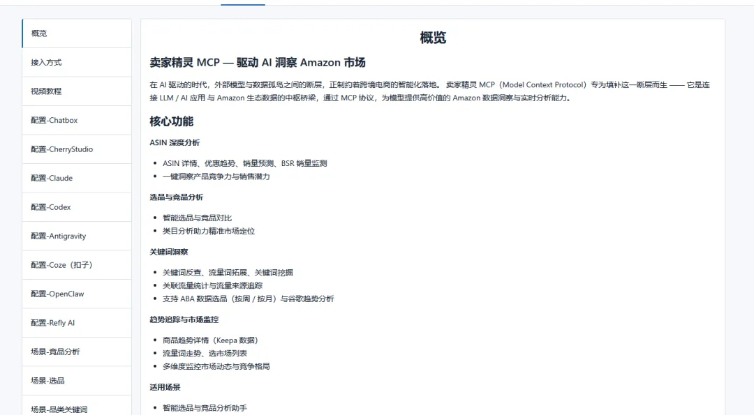Go to 配置-CherryStudio in the sidebar
The image size is (754, 415).
77,149
